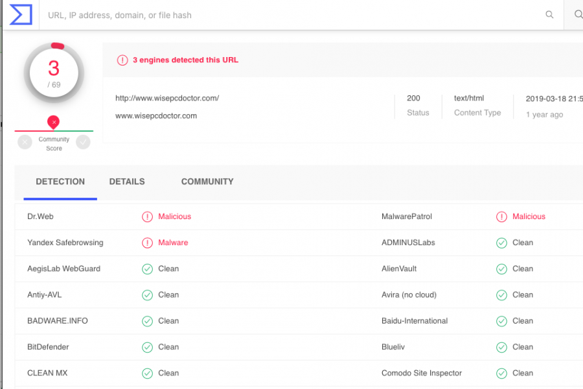Click the Clean verdict for Antiy-AVL

tap(168, 295)
